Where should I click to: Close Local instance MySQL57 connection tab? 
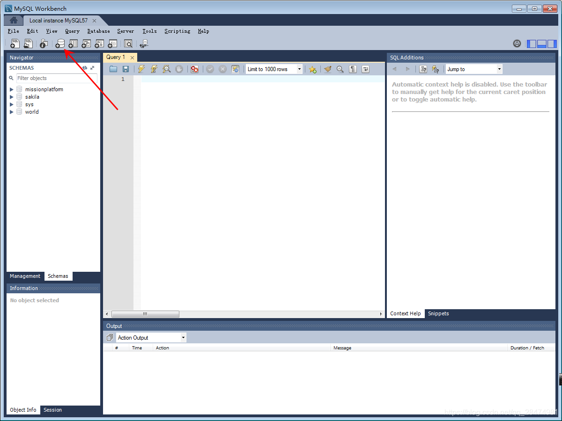pos(94,21)
